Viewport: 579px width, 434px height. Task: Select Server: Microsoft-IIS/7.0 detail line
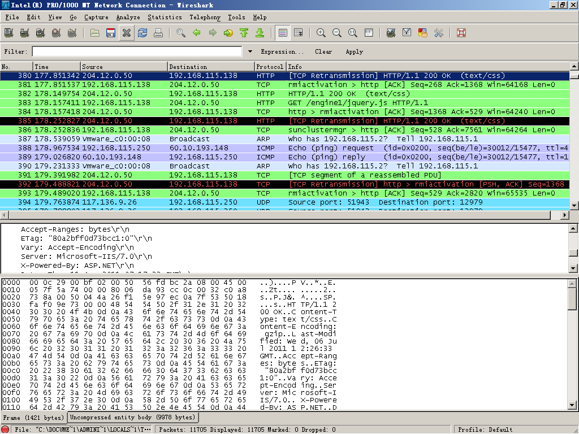(87, 257)
